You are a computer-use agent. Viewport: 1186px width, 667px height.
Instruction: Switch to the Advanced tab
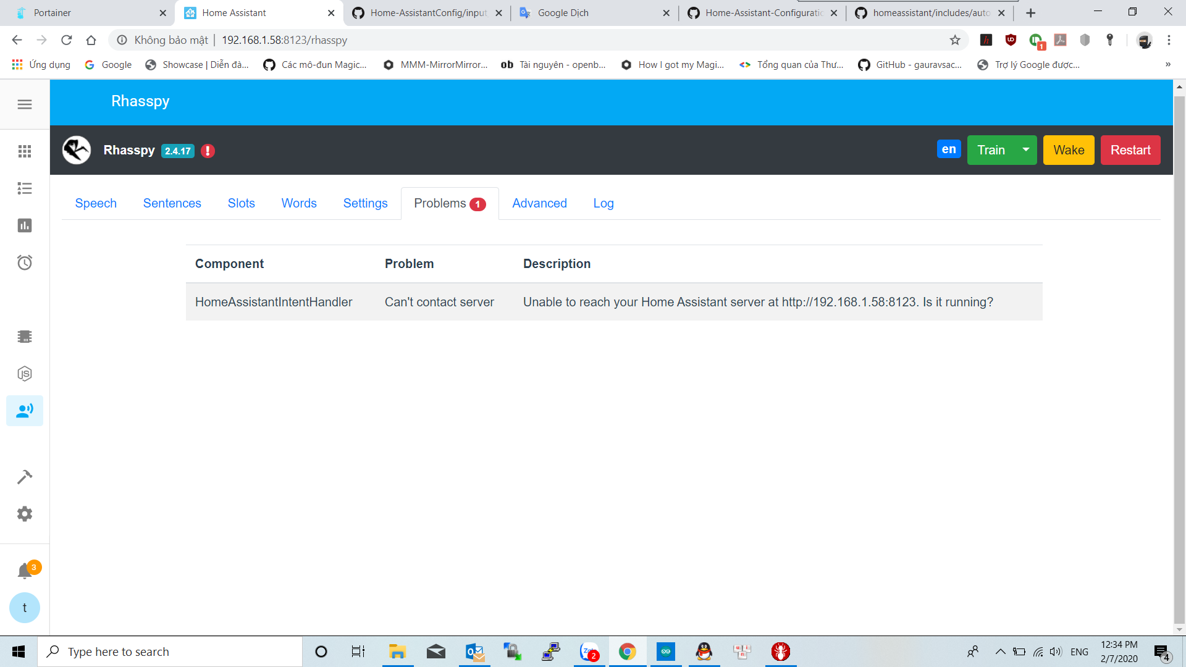pos(539,203)
